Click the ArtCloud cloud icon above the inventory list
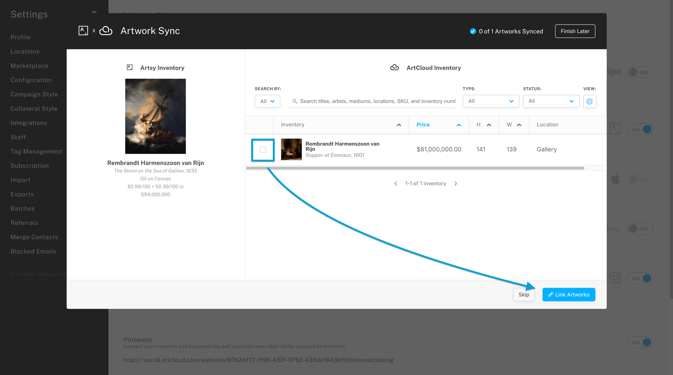 [x=395, y=67]
